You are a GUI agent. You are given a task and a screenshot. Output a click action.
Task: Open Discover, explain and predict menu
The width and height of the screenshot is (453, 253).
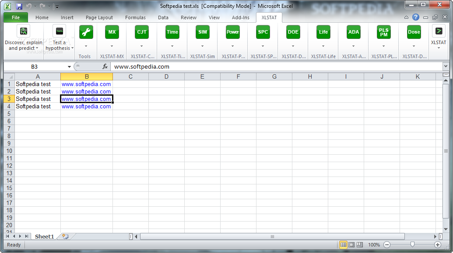point(23,38)
